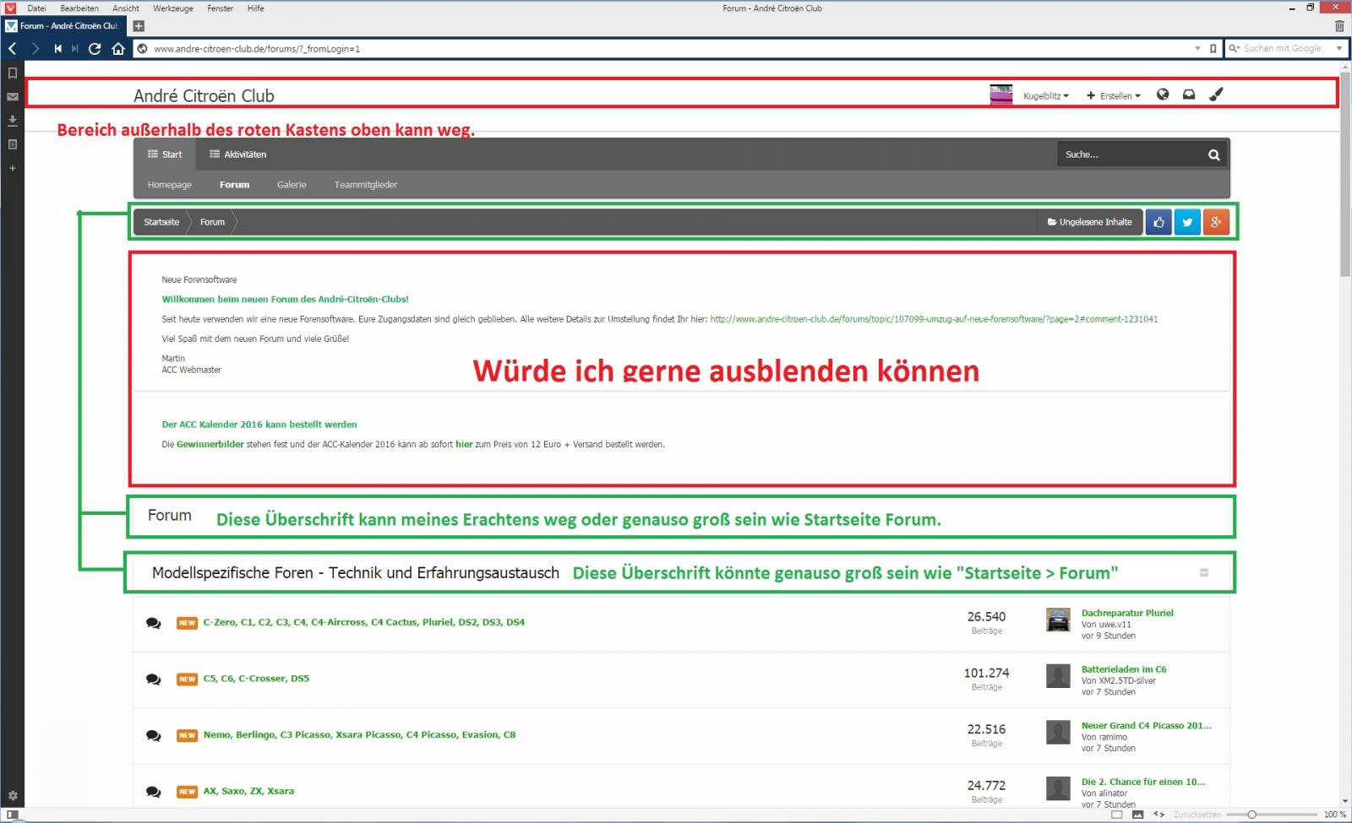Open the Teammitglieder sub-navigation link

pos(366,185)
